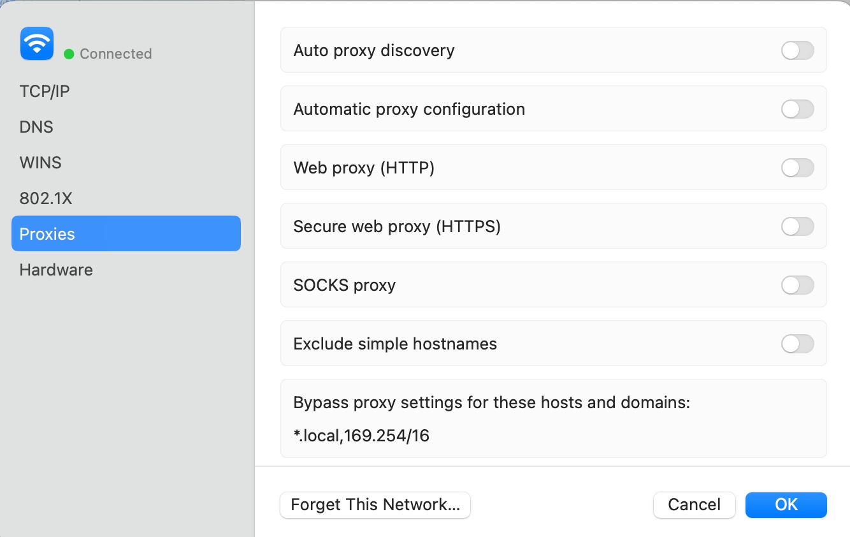Toggle Exclude simple hostnames
The width and height of the screenshot is (850, 537).
(x=797, y=344)
